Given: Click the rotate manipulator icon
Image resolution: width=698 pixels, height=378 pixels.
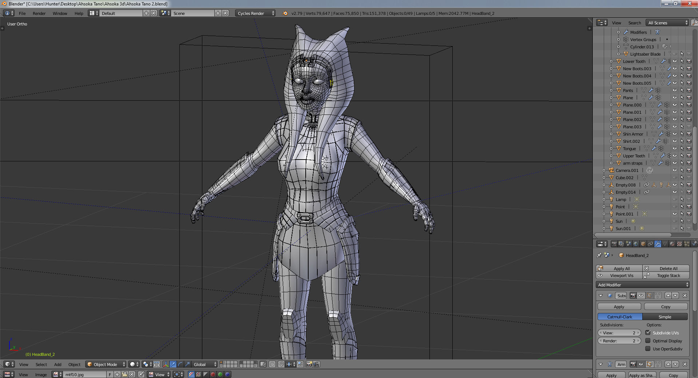Looking at the screenshot, I should click(x=180, y=364).
